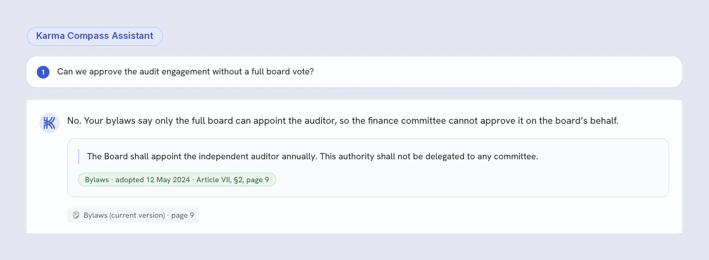Click "Article VII, §2, page 9" reference
Screen dimensions: 709x260
point(233,180)
